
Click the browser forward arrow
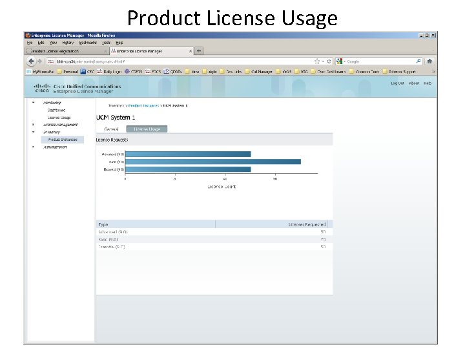coord(39,61)
